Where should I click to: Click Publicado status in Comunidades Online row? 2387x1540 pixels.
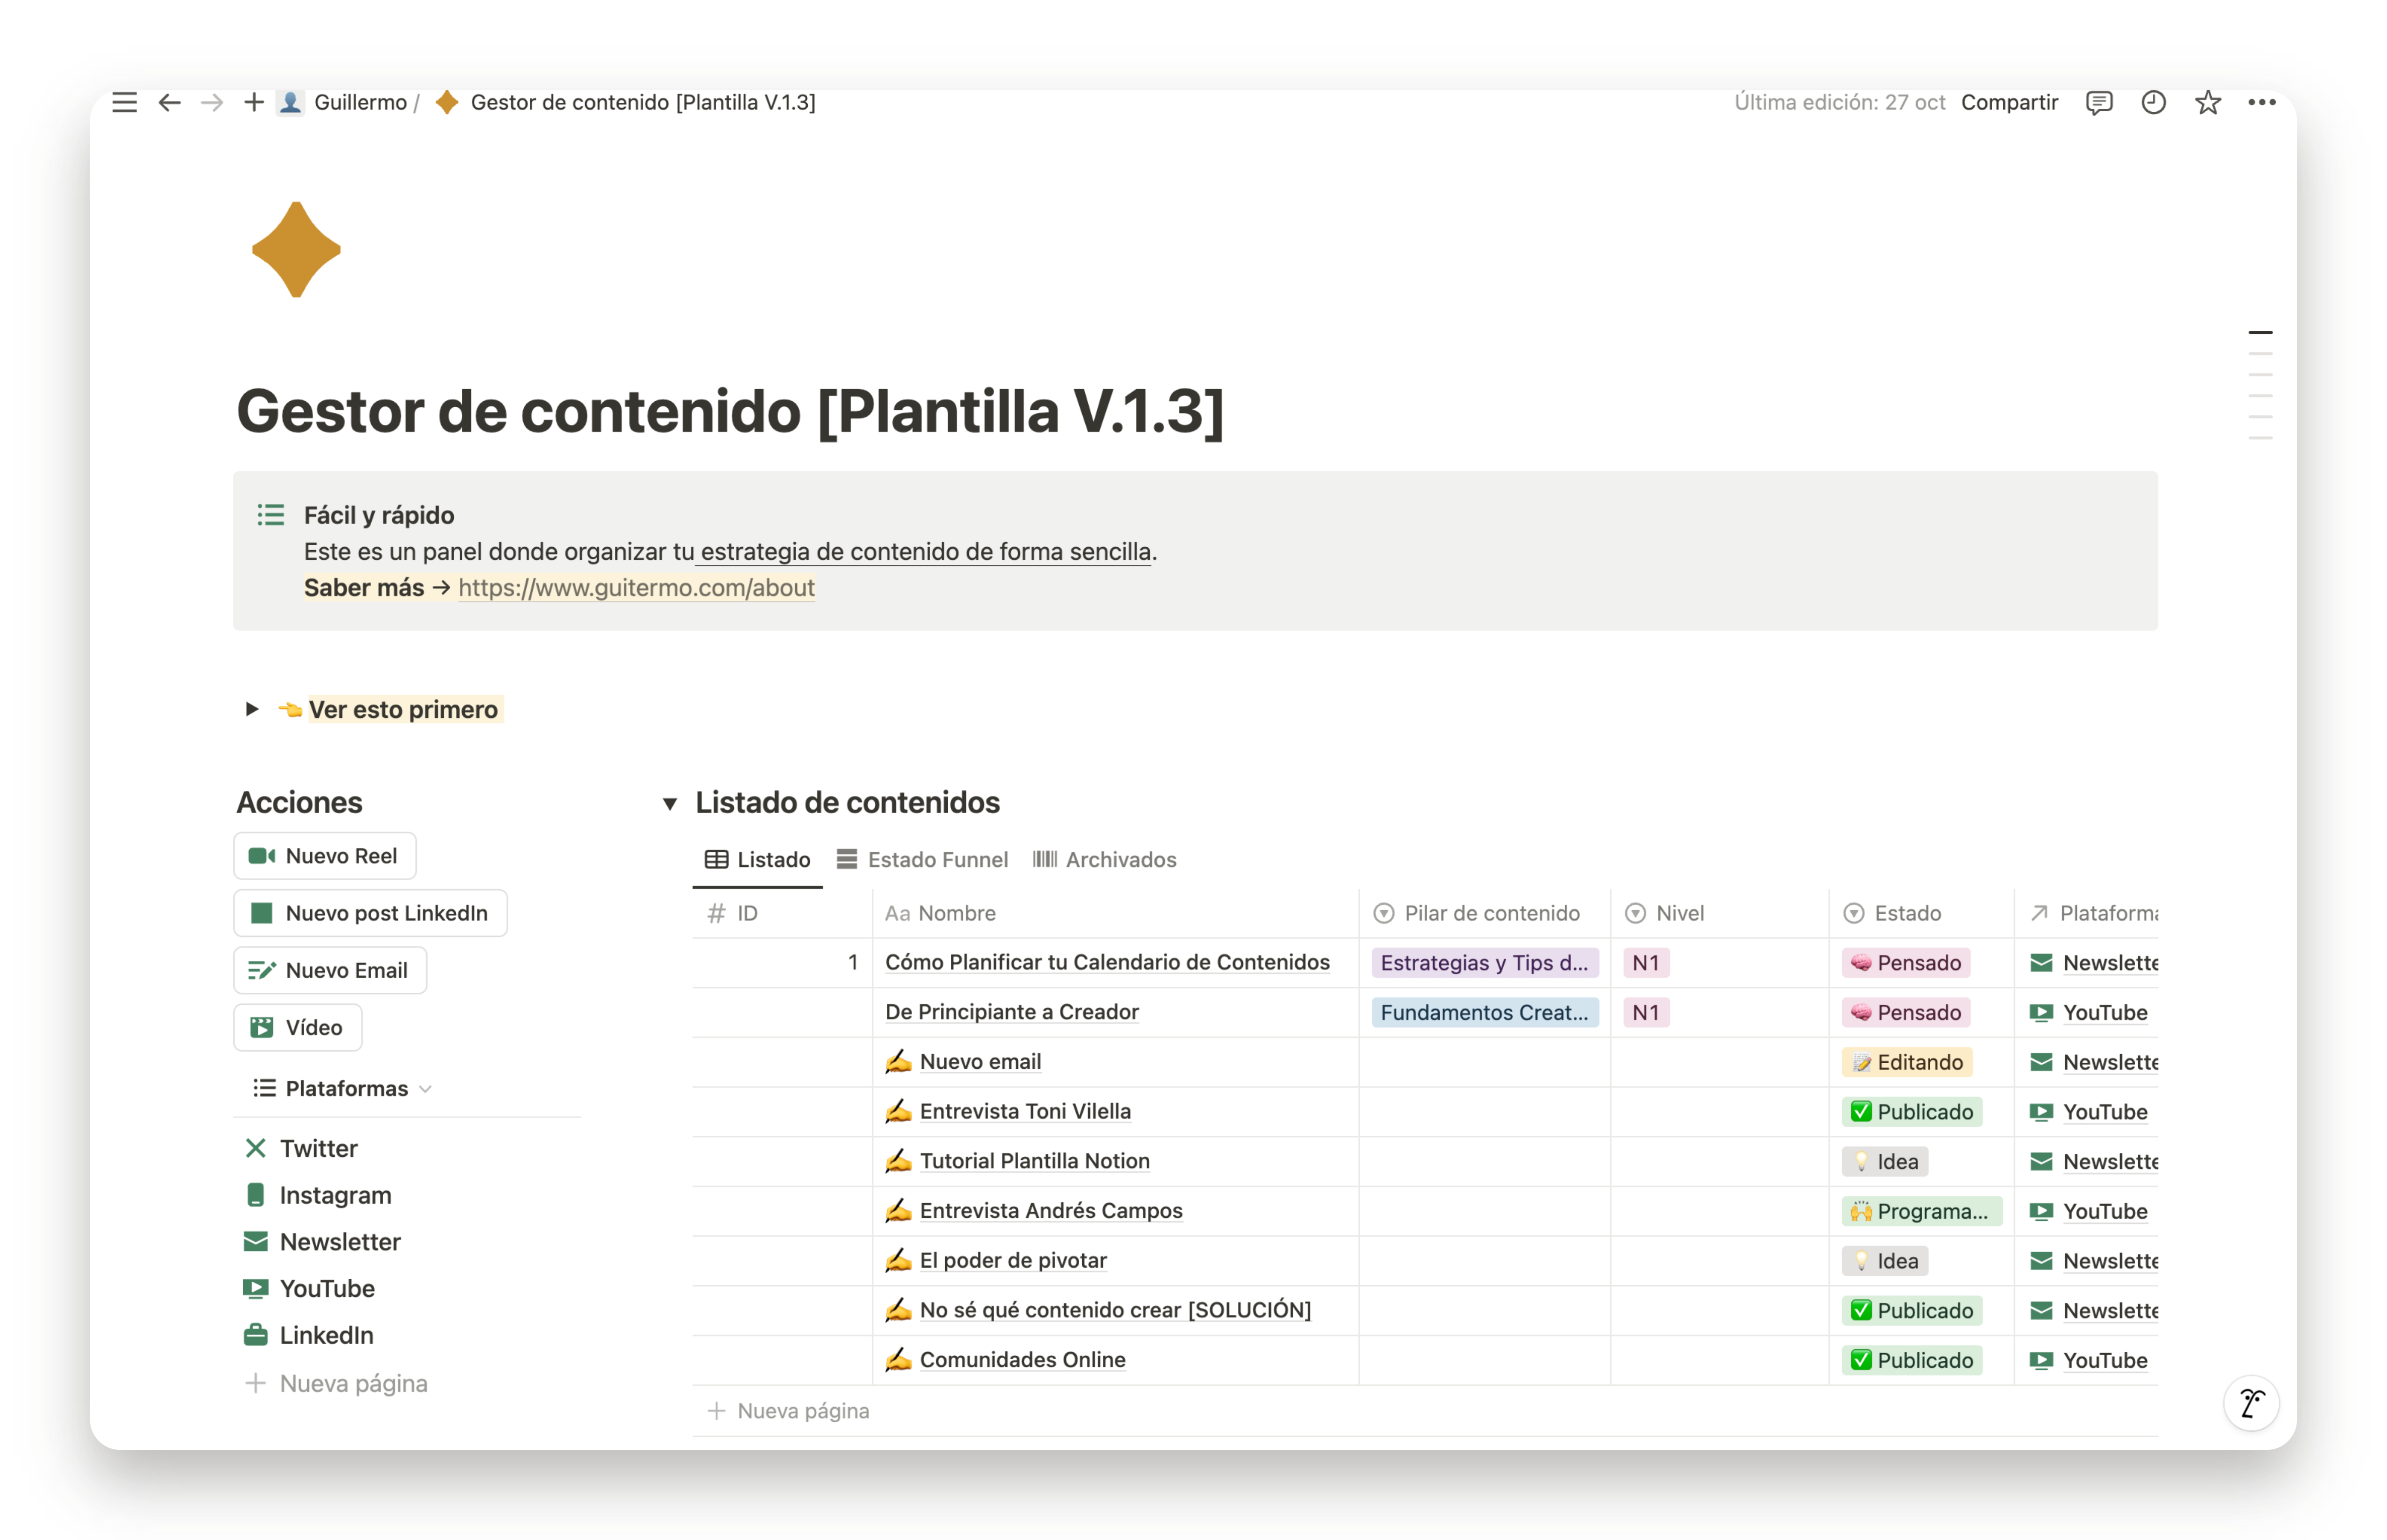pos(1912,1360)
